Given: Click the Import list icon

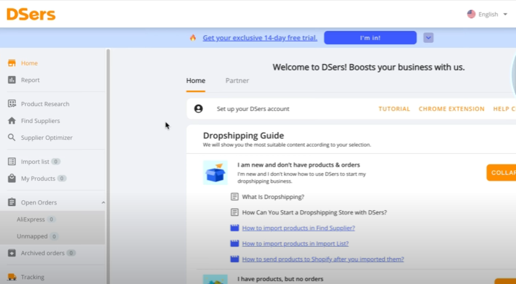Looking at the screenshot, I should (x=12, y=162).
